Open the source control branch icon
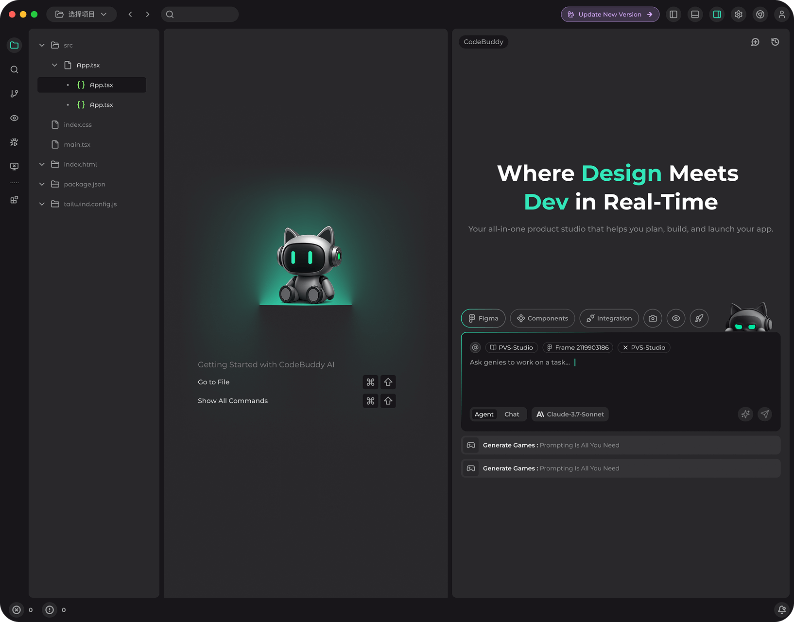 [x=15, y=94]
